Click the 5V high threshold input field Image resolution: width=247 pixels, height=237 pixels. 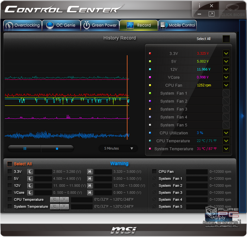pos(103,179)
